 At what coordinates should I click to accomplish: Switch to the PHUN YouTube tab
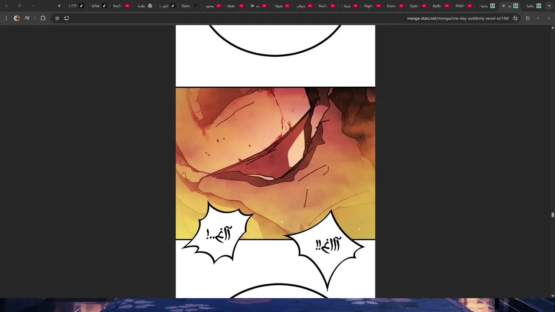coord(464,6)
